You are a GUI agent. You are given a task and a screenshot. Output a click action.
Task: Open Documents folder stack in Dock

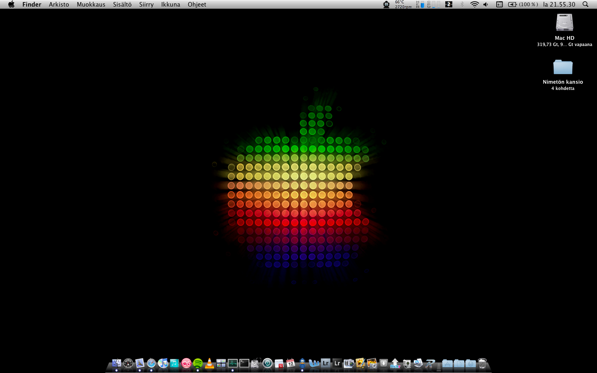click(x=459, y=363)
